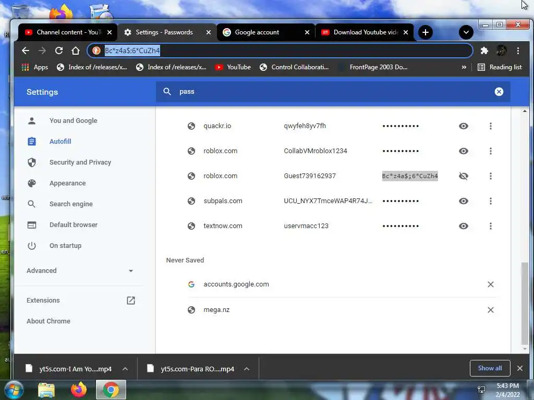534x400 pixels.
Task: Reload the current page
Action: click(x=59, y=51)
